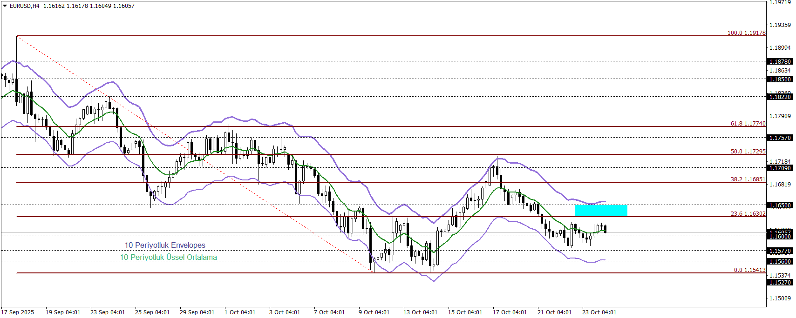Screen dimensions: 796x318
Task: Click the '17 Sep 2025' date on time axis
Action: coord(18,312)
